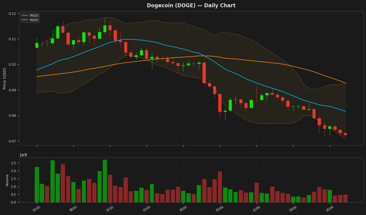The image size is (366, 215).
Task: Click the 0.10 price tick label
Action: coord(12,65)
